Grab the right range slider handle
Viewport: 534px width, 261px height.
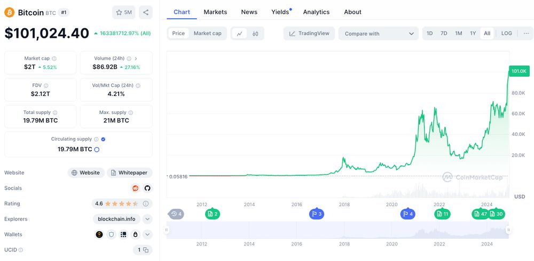point(508,230)
